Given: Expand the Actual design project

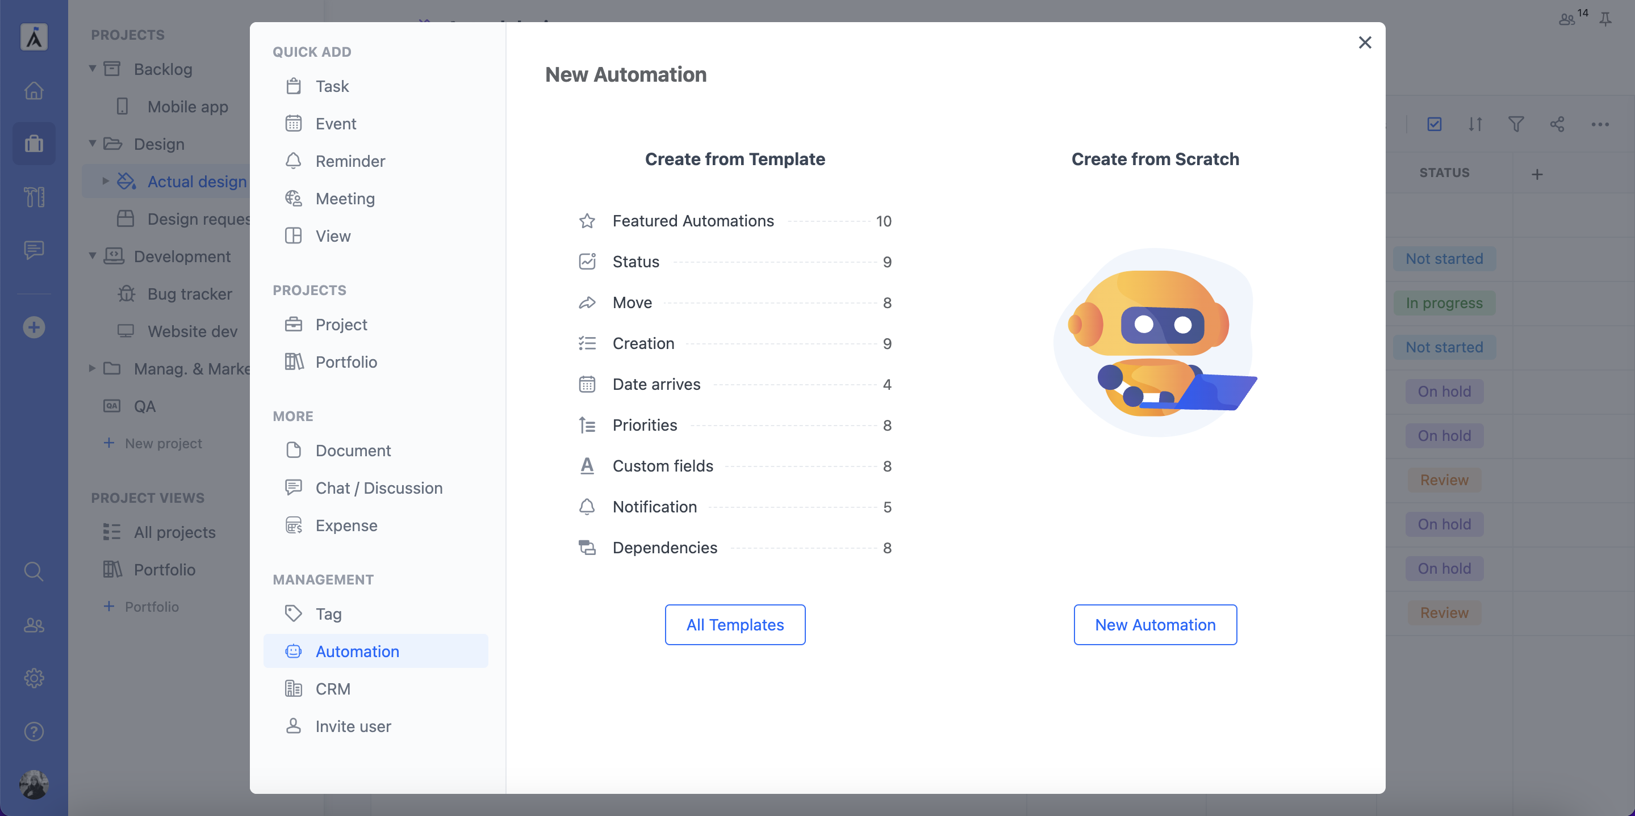Looking at the screenshot, I should point(106,180).
